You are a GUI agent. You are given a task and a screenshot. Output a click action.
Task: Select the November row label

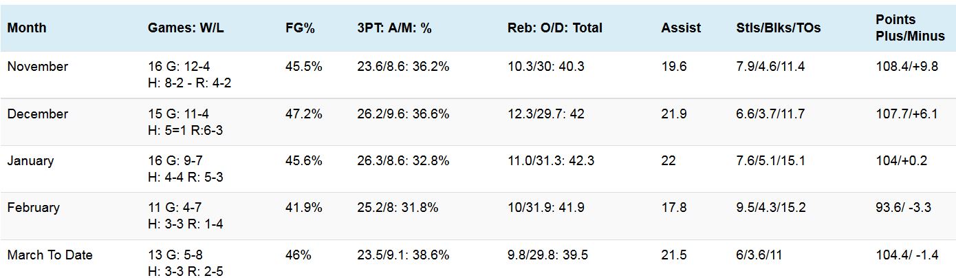pos(38,67)
